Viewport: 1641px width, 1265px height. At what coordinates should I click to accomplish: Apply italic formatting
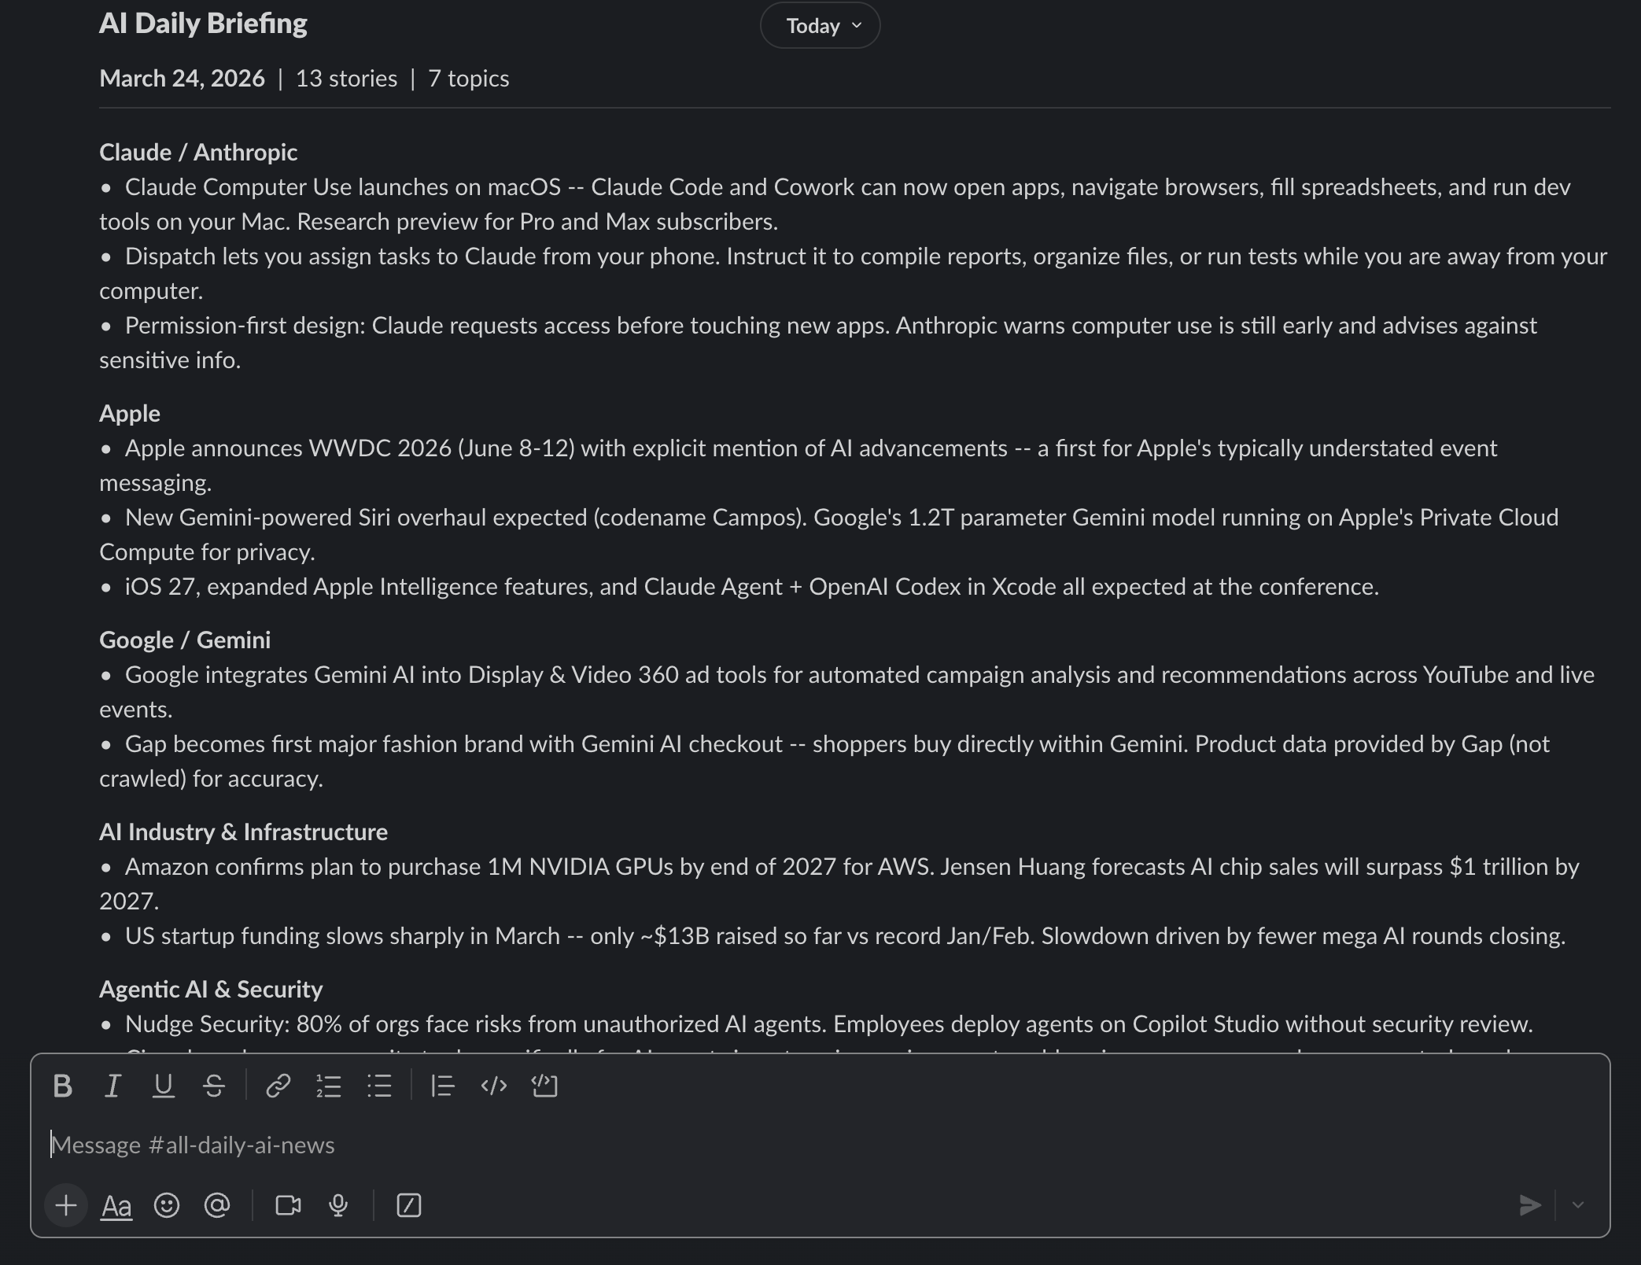[x=112, y=1086]
